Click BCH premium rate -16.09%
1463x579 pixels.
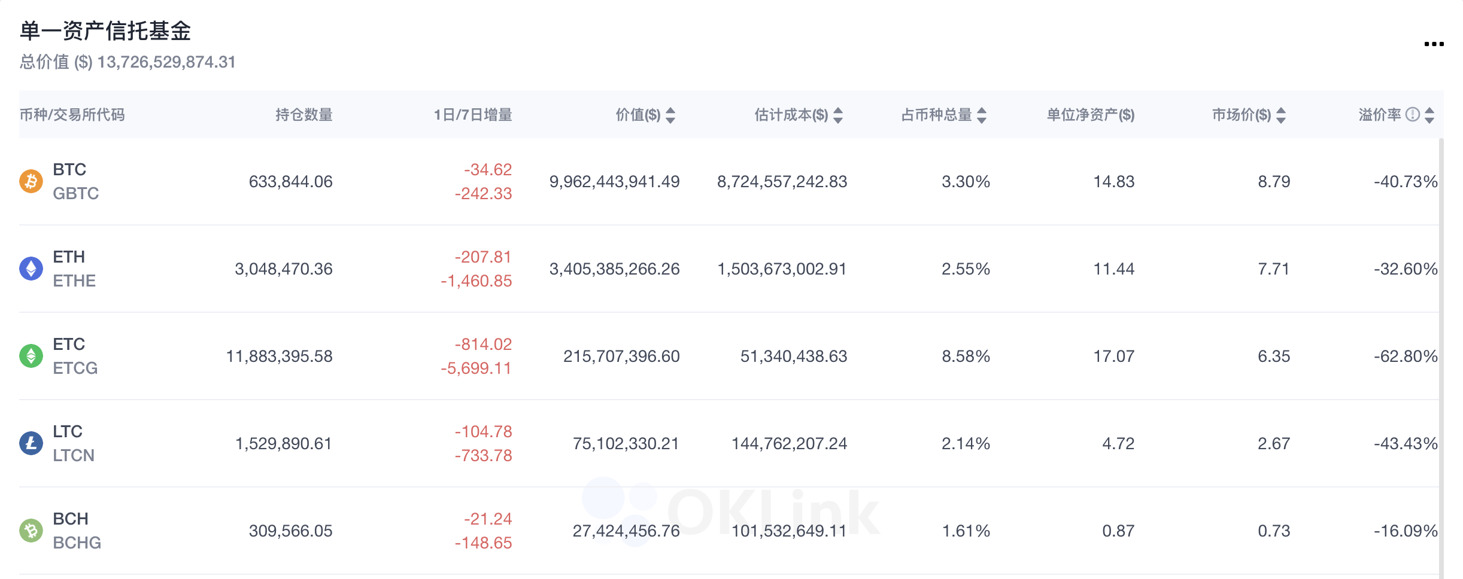pyautogui.click(x=1406, y=531)
